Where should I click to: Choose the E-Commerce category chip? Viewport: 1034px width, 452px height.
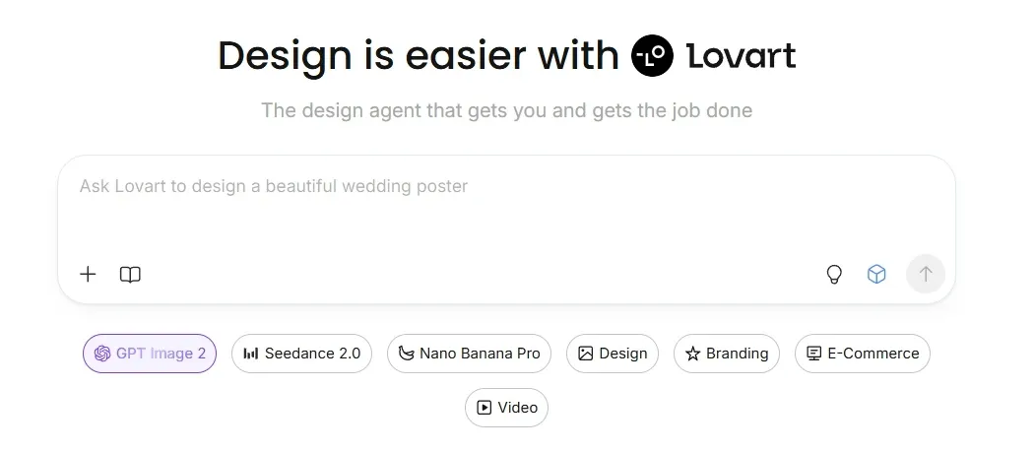pos(863,354)
